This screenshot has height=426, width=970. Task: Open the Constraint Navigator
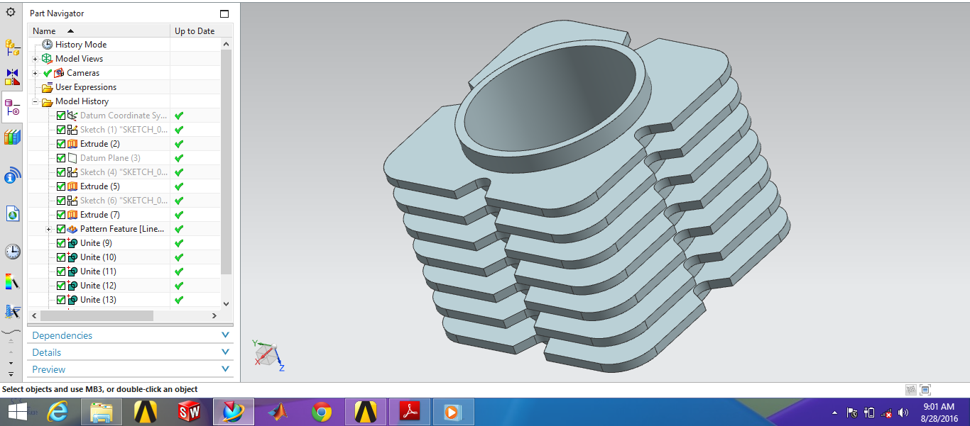pos(11,74)
